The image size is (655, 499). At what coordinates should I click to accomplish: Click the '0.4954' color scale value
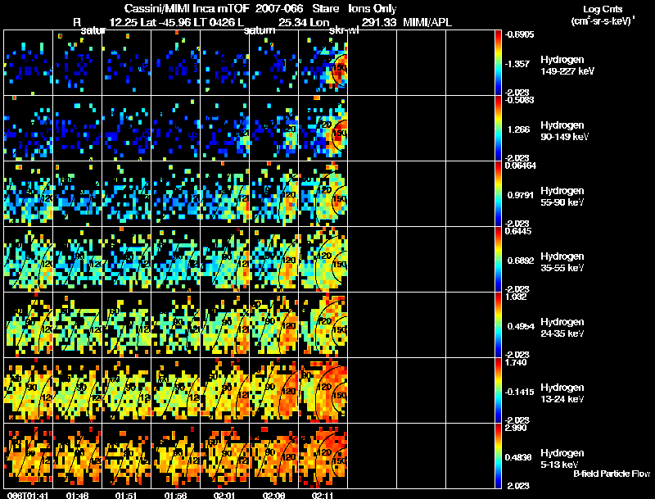521,326
